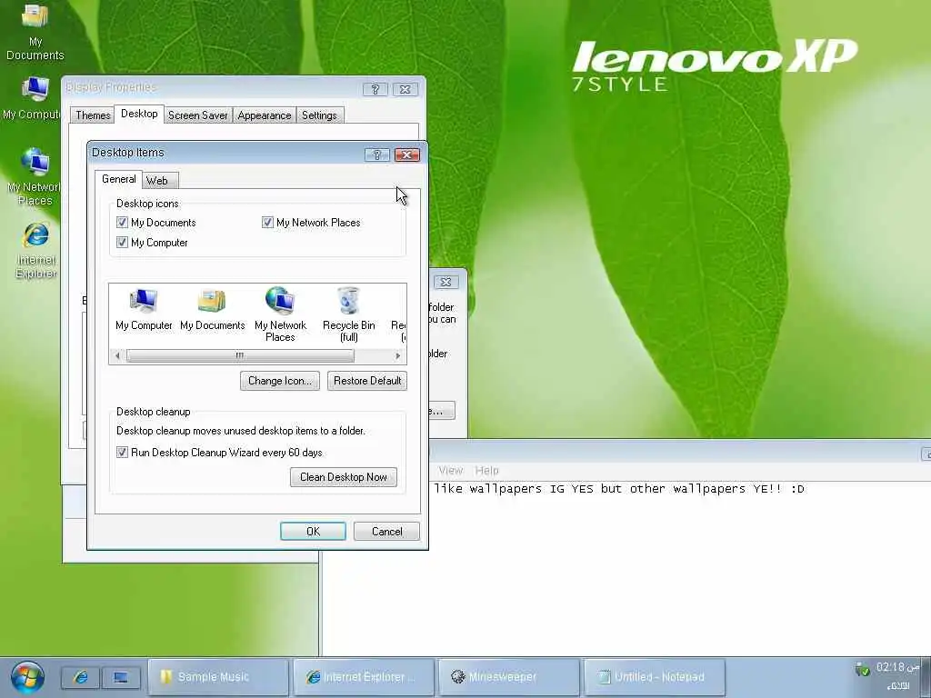Click the icon list right scroll arrow
Image resolution: width=931 pixels, height=698 pixels.
(x=398, y=356)
